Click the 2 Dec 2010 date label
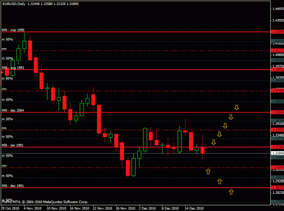This screenshot has height=211, width=284. [147, 208]
